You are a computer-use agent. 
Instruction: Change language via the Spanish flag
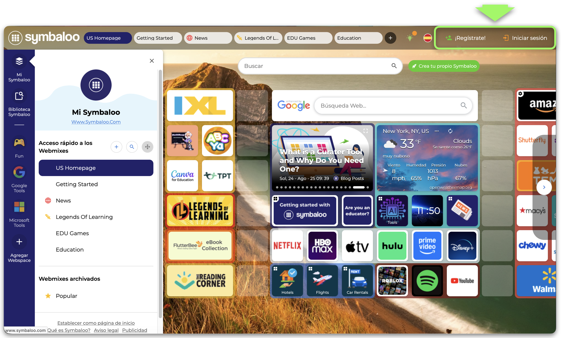point(428,38)
